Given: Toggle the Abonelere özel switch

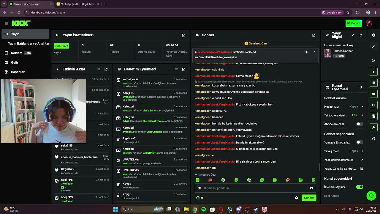Looking at the screenshot, I should click(x=360, y=124).
